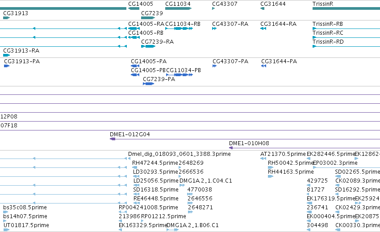380x232 pixels.
Task: Click the 12P08 clone label
Action: (x=9, y=117)
